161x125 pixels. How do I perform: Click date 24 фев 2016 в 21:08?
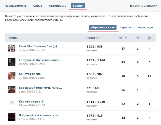[x=32, y=105]
